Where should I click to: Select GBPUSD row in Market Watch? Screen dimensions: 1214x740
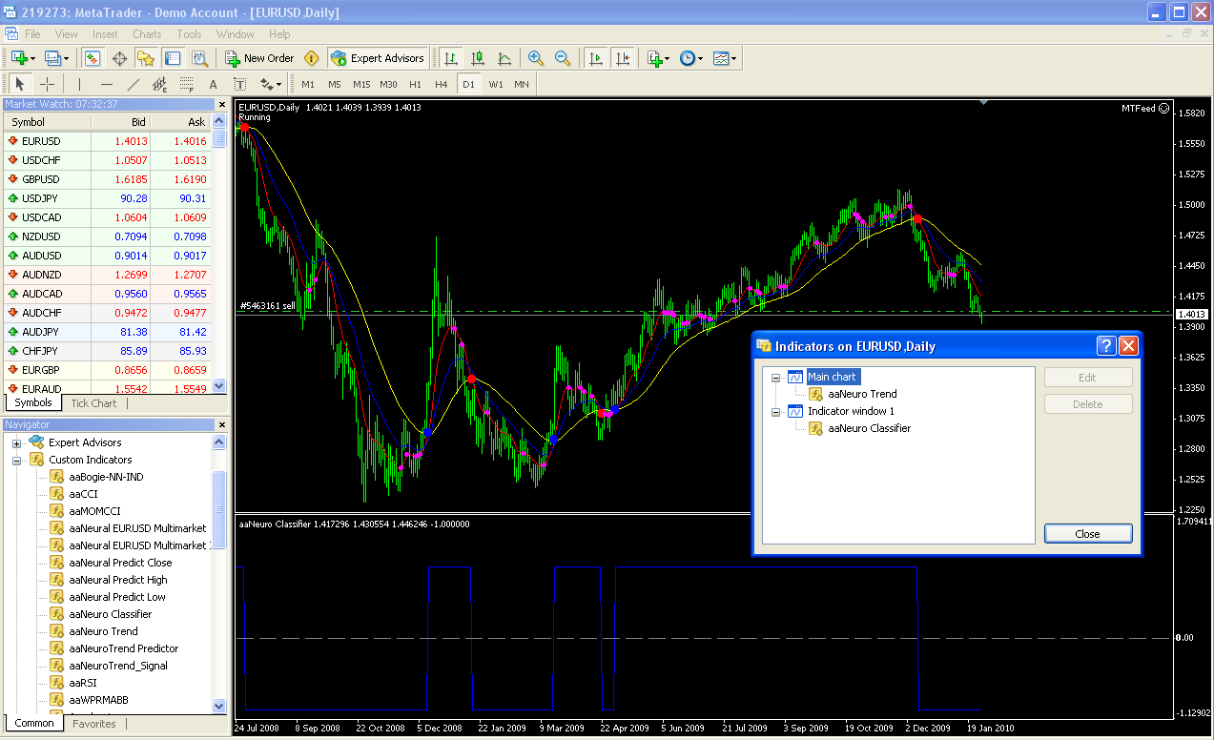(x=107, y=179)
